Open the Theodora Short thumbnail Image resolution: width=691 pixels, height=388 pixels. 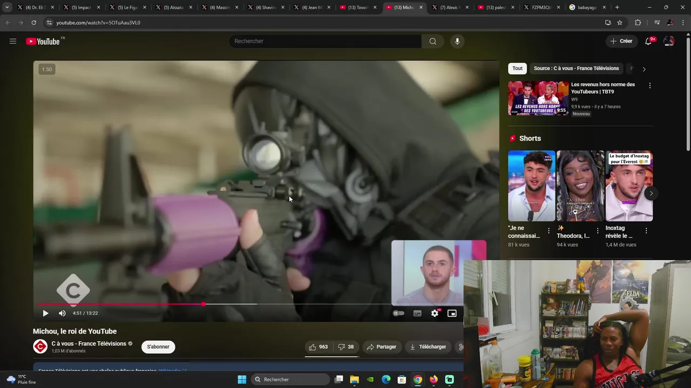(580, 186)
